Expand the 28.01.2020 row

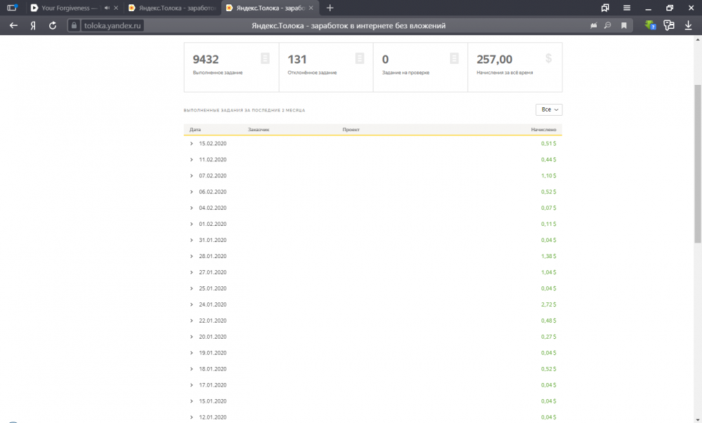click(x=192, y=256)
